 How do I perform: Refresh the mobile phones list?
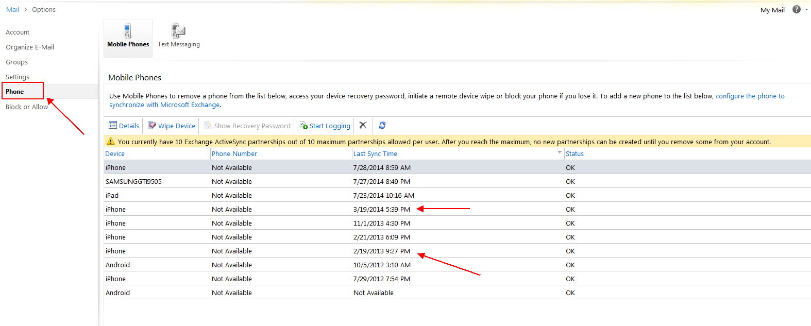tap(382, 125)
